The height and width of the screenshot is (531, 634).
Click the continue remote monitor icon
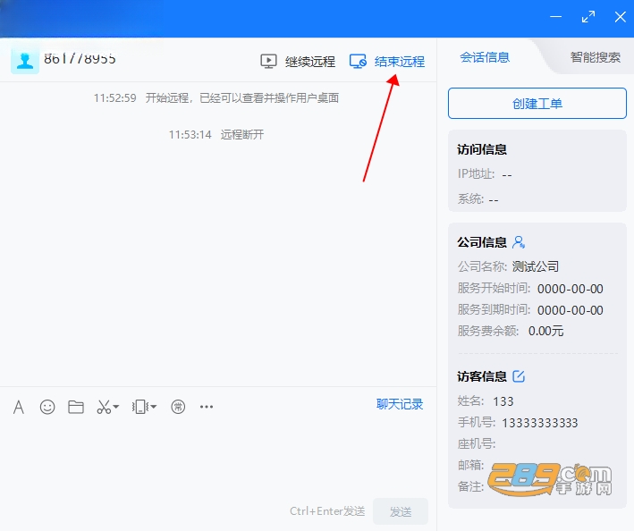click(268, 62)
